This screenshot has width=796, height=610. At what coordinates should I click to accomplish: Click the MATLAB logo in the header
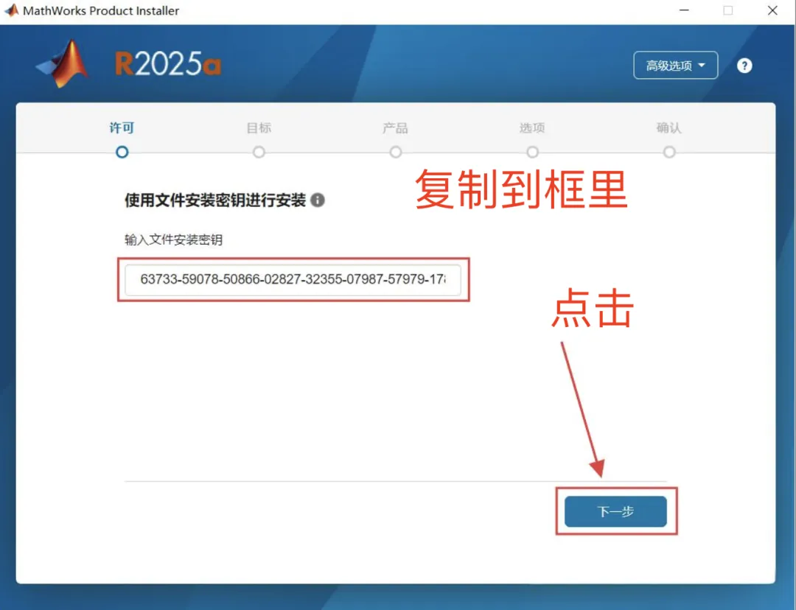[x=63, y=64]
